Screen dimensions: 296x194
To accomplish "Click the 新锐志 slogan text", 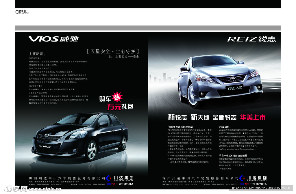I will point(177,117).
